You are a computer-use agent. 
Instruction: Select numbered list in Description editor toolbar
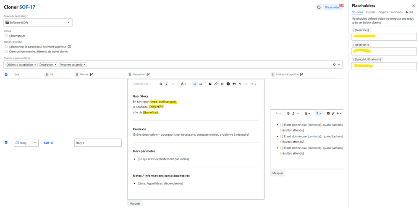coord(201,84)
